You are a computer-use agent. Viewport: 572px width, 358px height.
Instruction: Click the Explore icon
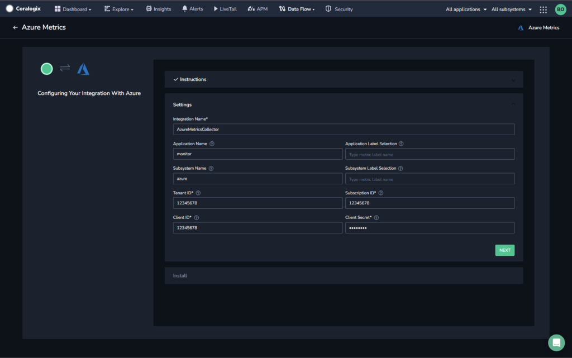107,9
